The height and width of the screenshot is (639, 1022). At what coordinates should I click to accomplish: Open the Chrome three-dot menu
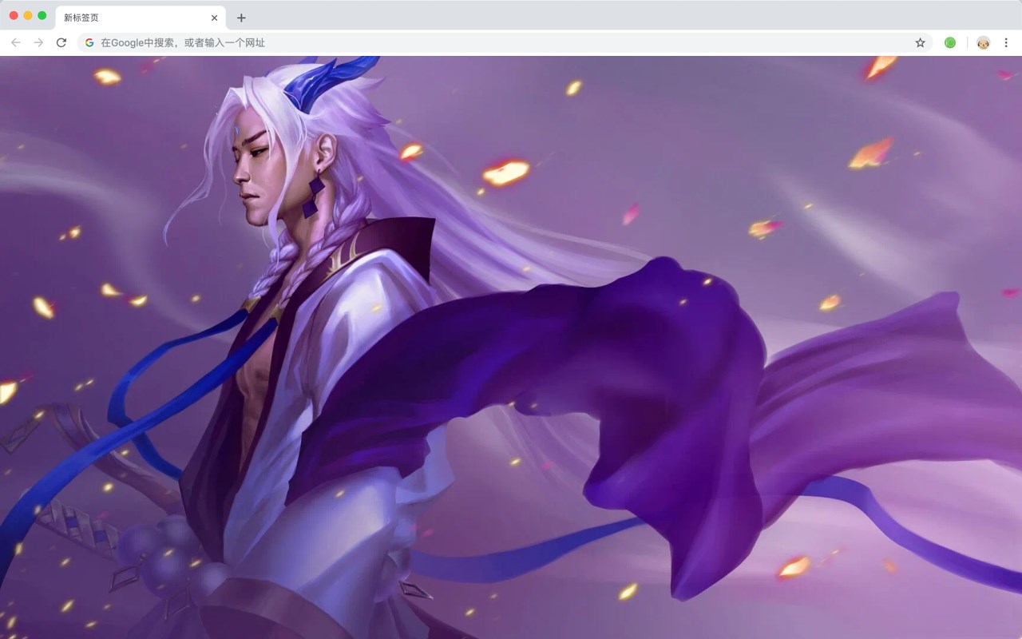pyautogui.click(x=1006, y=42)
